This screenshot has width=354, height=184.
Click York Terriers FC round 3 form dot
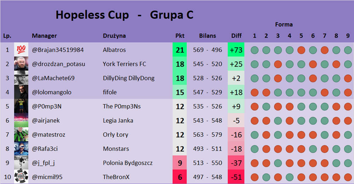click(x=278, y=64)
